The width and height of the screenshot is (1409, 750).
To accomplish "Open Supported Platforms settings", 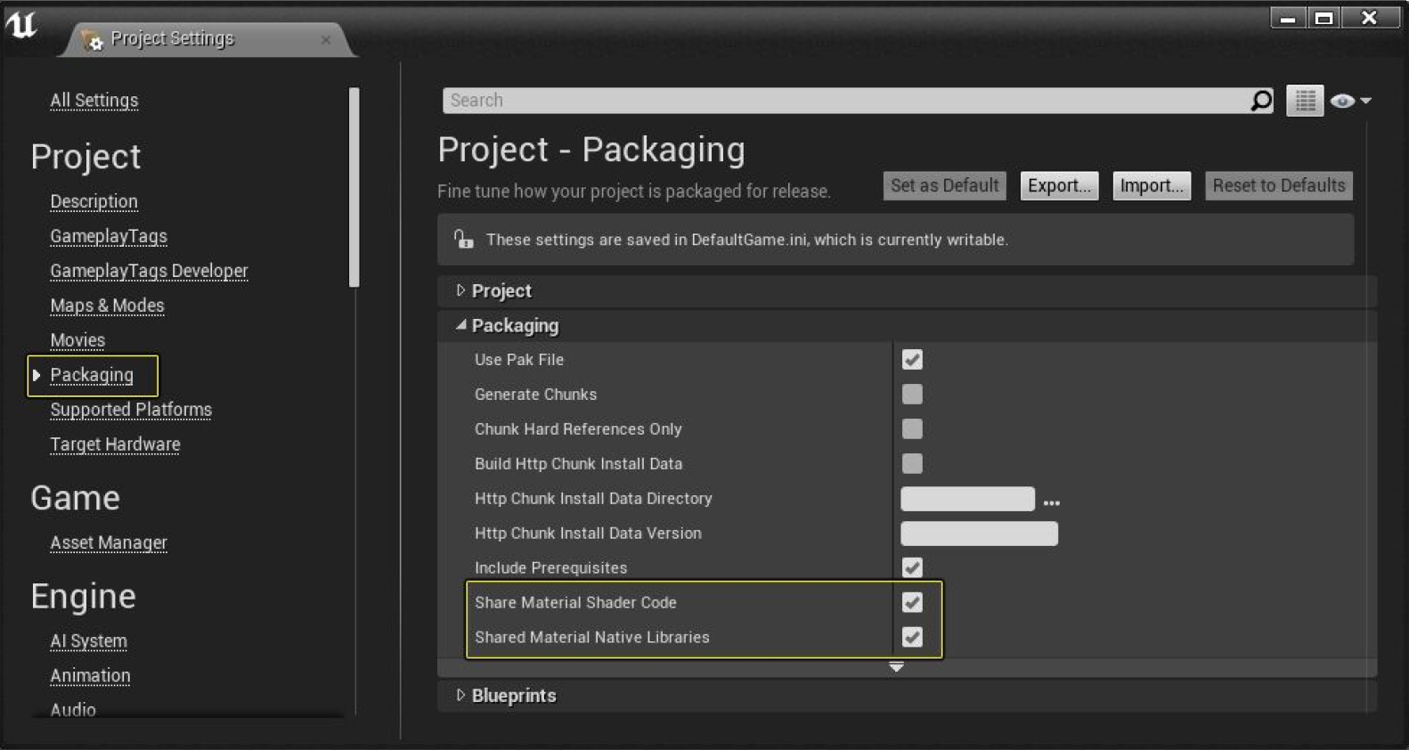I will (131, 410).
